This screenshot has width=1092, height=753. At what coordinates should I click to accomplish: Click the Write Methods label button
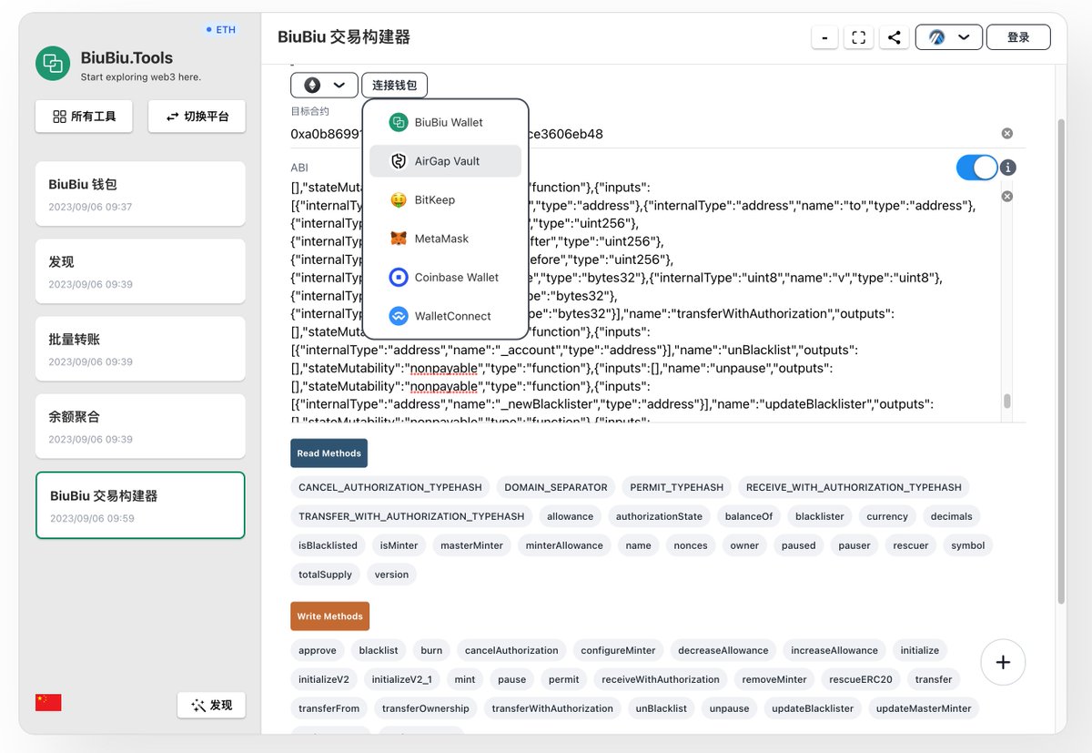329,616
